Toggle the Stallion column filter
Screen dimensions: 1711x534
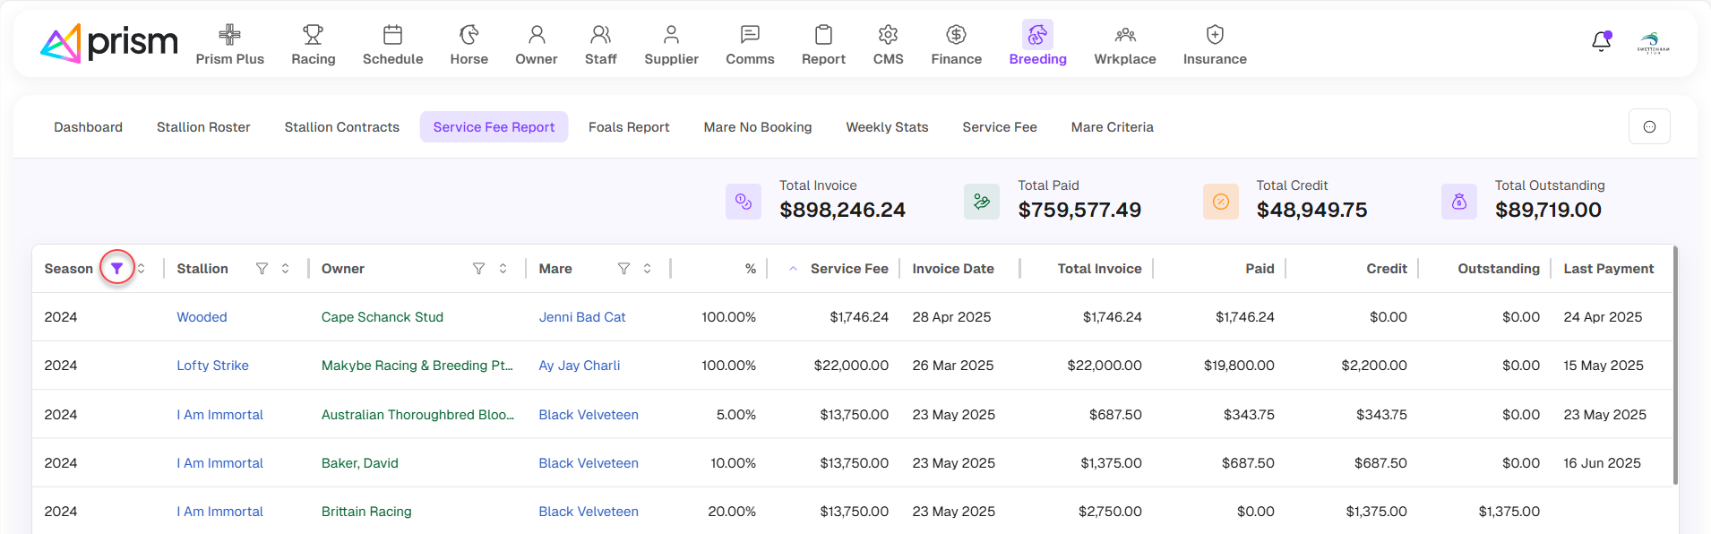(262, 269)
